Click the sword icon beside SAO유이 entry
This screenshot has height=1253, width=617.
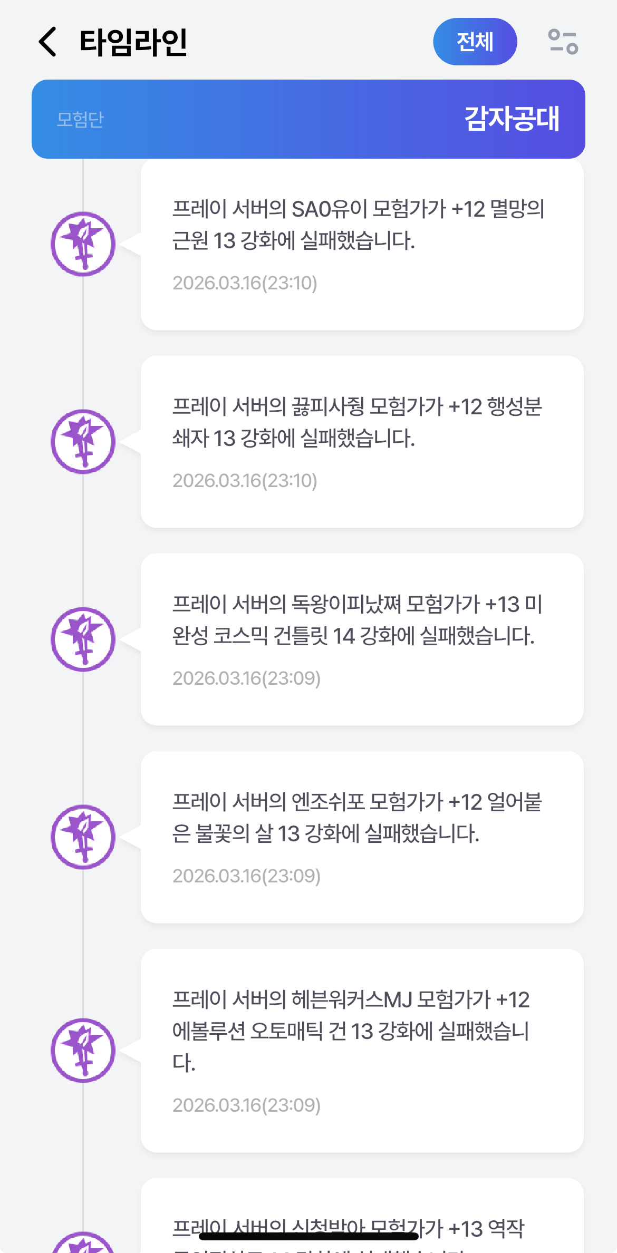83,244
